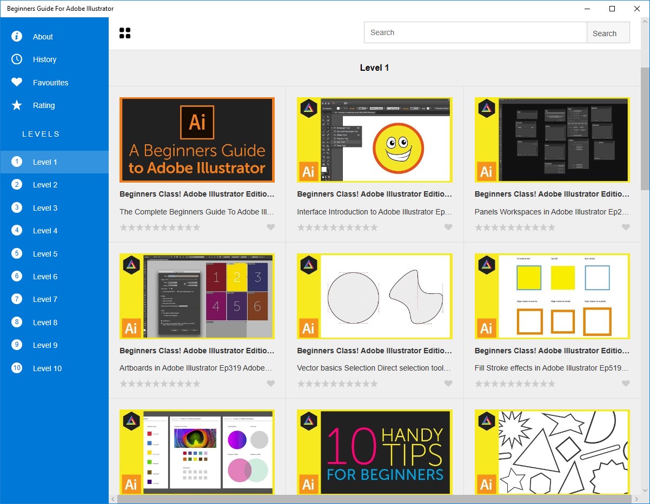The image size is (650, 504).
Task: Click the Favourites heart icon in sidebar
Action: point(17,82)
